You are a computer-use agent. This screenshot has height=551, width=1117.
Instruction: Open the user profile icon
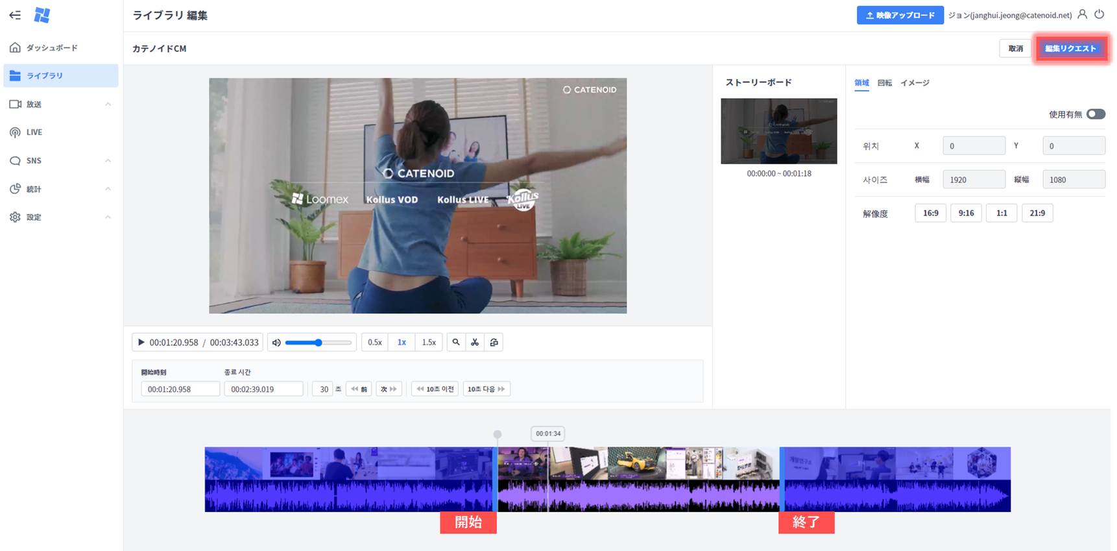(1082, 14)
